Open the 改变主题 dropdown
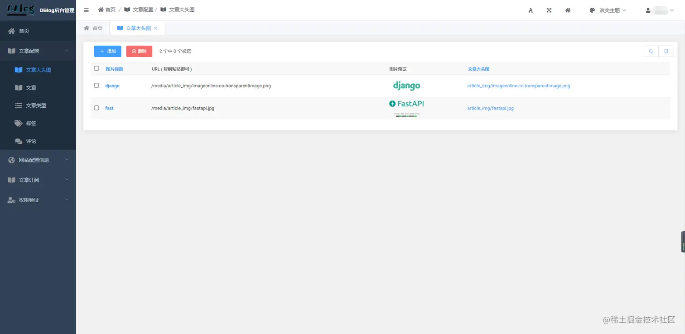This screenshot has width=685, height=334. tap(608, 10)
